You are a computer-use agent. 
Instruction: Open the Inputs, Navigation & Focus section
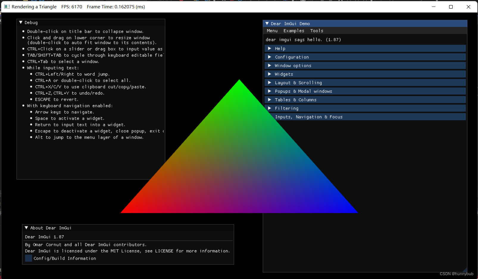(309, 117)
